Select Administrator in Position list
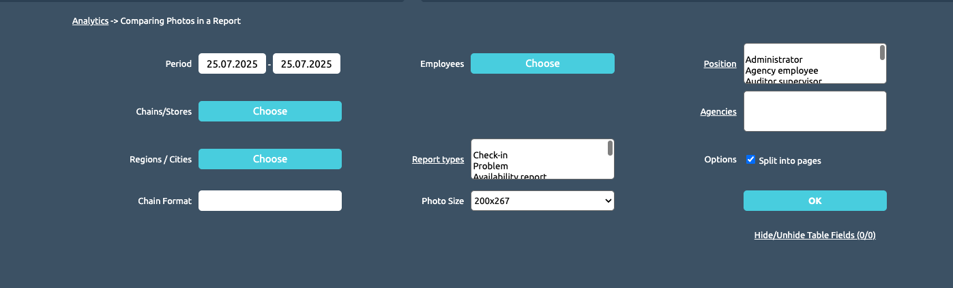953x288 pixels. coord(774,60)
